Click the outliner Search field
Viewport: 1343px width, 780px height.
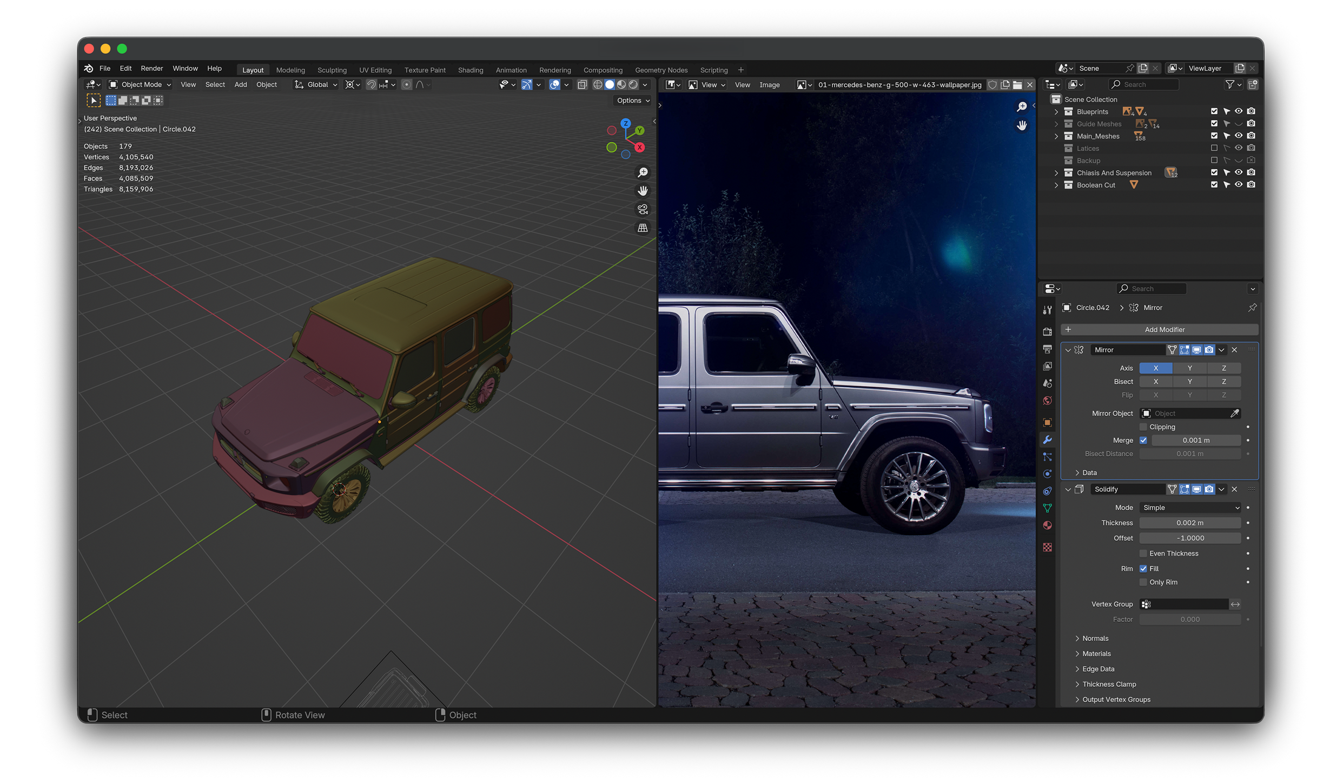click(x=1143, y=84)
